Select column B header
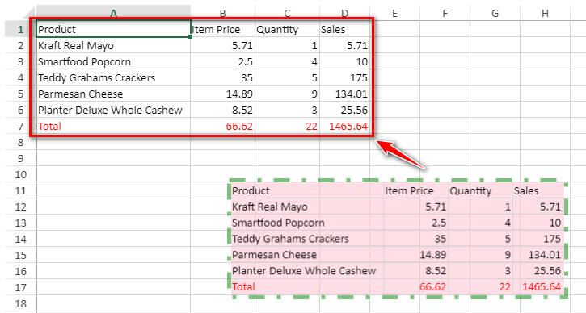Viewport: 586px width, 313px height. tap(223, 13)
